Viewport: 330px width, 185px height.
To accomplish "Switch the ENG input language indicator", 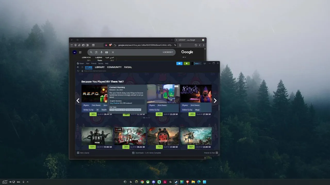I will (x=19, y=182).
